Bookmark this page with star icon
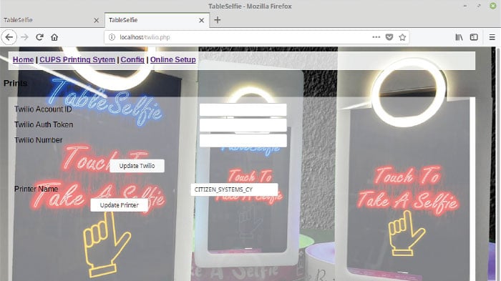The image size is (501, 281). [x=402, y=37]
